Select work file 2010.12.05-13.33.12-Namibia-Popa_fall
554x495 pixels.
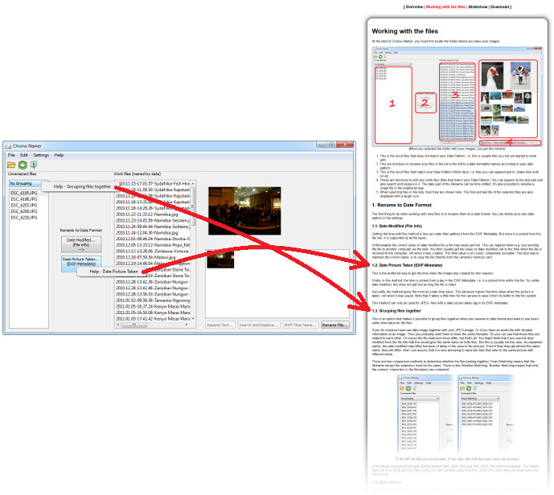tap(153, 245)
